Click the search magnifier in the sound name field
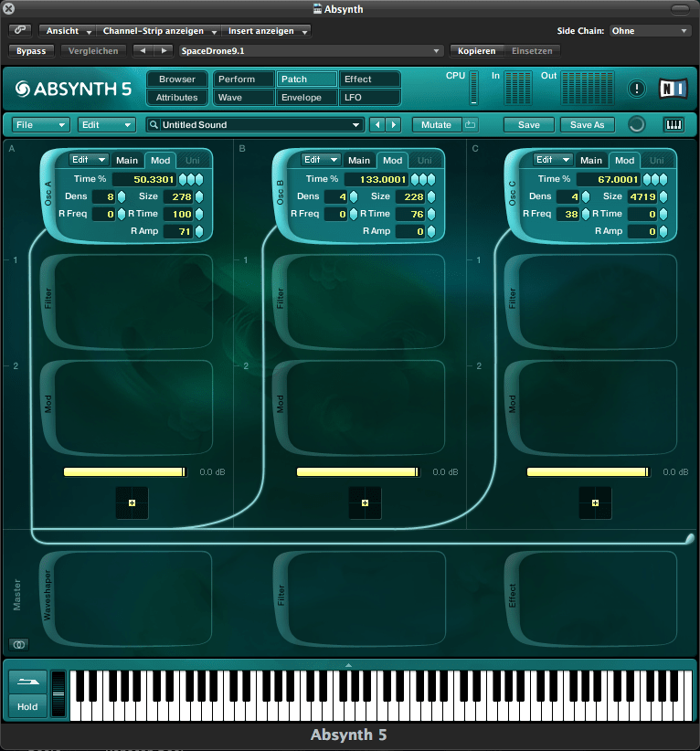 tap(154, 125)
